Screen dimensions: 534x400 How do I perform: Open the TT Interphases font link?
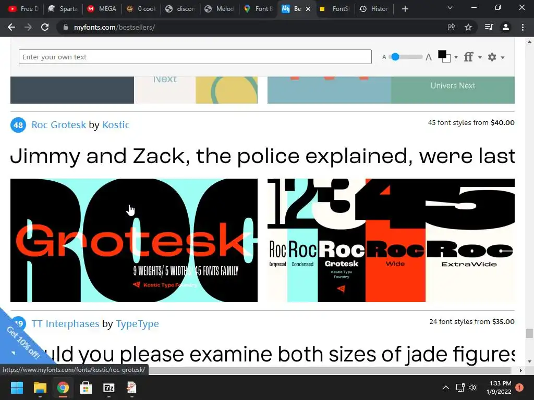click(x=65, y=323)
